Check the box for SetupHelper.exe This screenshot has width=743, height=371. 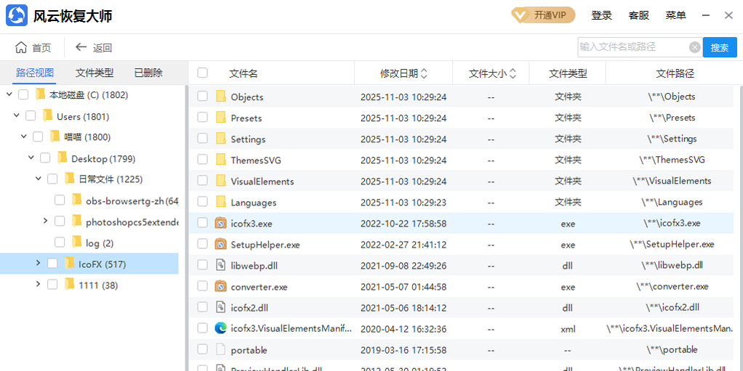[203, 245]
